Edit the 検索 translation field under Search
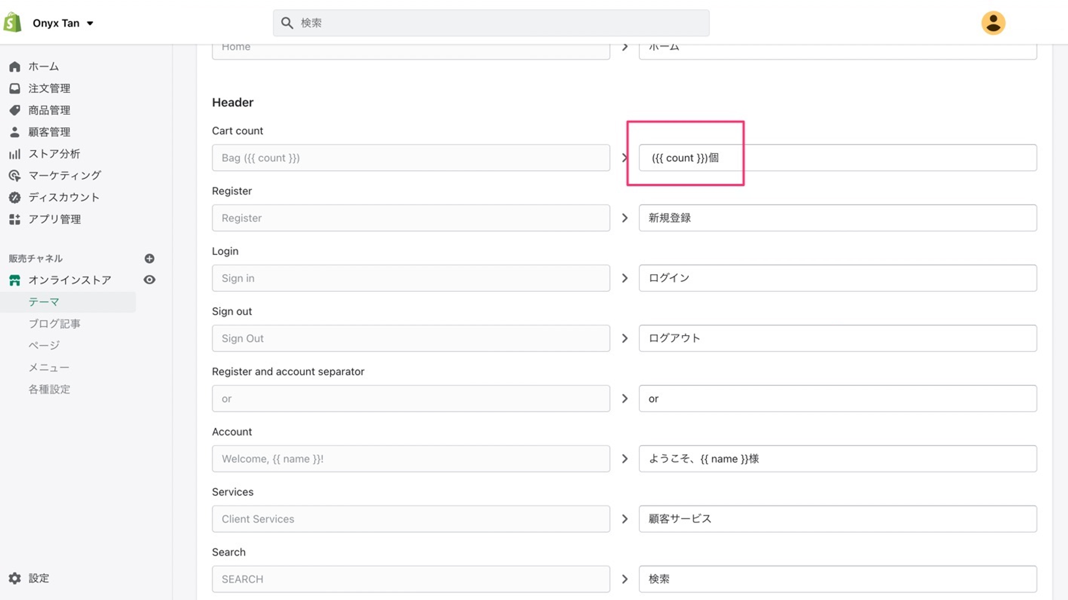 point(837,579)
